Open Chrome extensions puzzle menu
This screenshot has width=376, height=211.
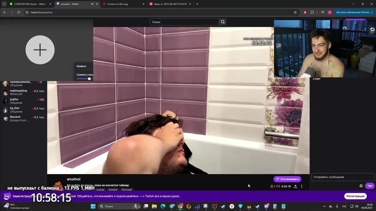click(x=312, y=12)
